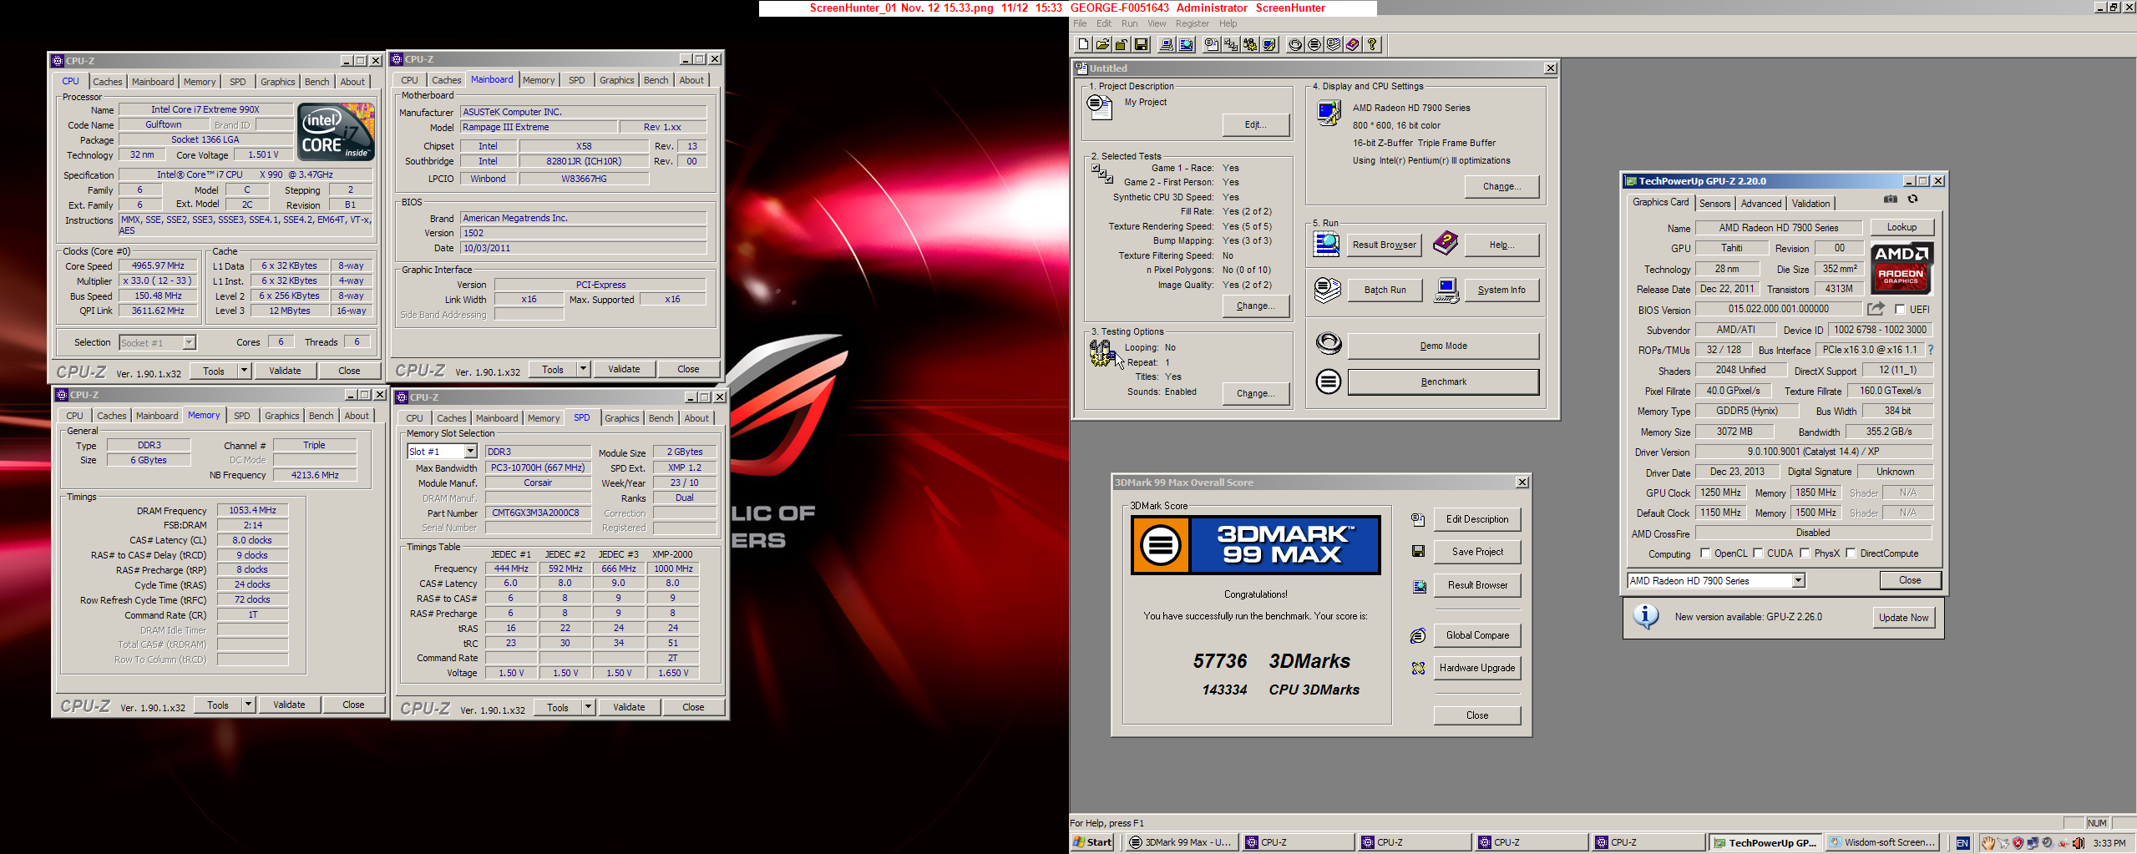Switch to the Sensors tab in GPU-Z
The image size is (2137, 854).
point(1714,204)
